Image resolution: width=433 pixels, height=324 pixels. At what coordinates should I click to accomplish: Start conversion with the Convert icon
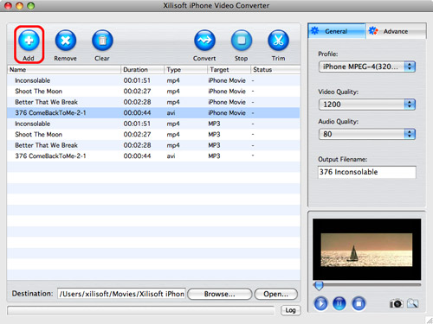(204, 41)
